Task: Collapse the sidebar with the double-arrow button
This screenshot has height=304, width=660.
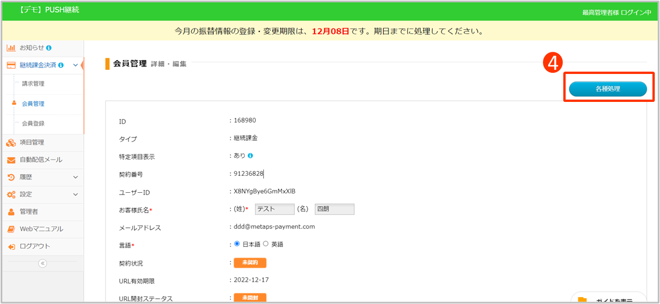Action: coord(42,263)
